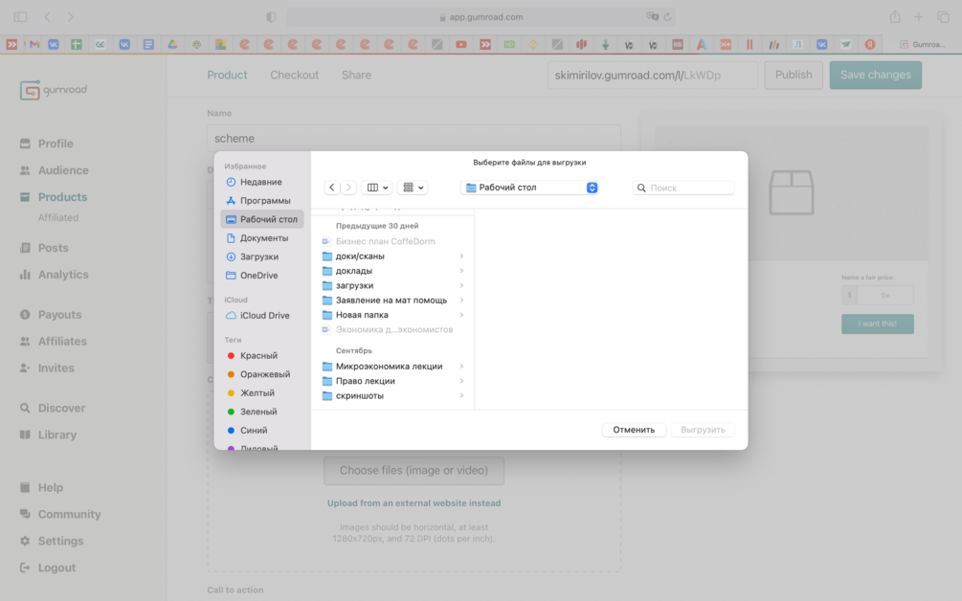Expand the доклады folder chevron
The width and height of the screenshot is (962, 601).
pyautogui.click(x=461, y=271)
